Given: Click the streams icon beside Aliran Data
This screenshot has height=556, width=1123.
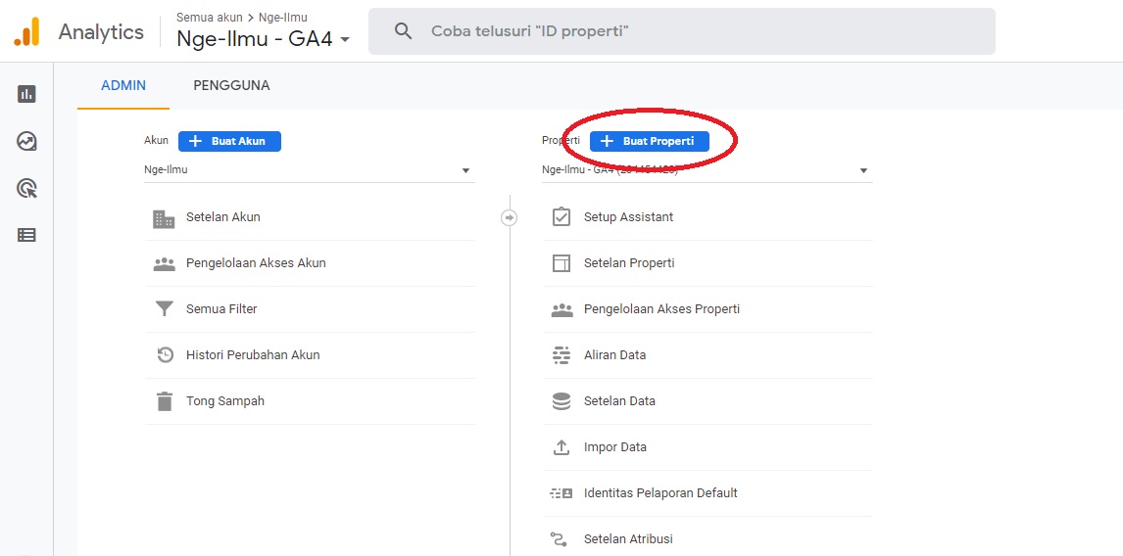Looking at the screenshot, I should click(x=561, y=355).
